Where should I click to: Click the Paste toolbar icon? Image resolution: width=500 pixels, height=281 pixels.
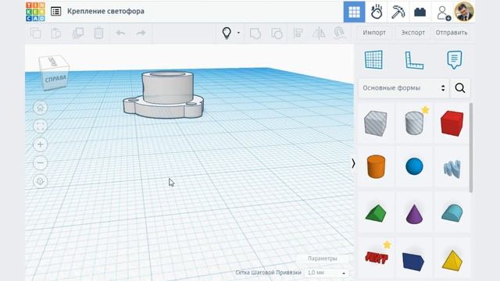coord(55,33)
